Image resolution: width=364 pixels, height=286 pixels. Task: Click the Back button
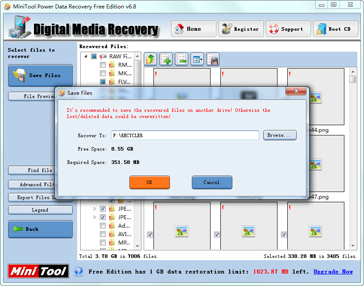[x=40, y=229]
